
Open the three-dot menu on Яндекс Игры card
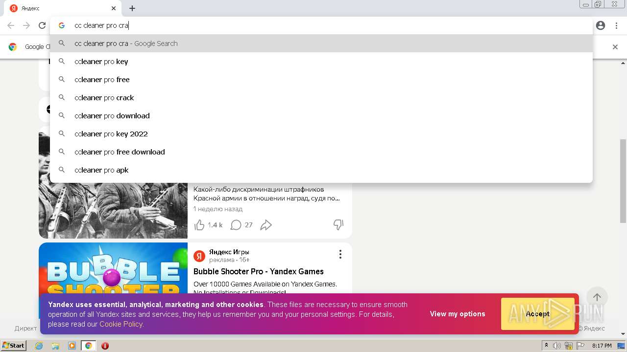tap(340, 254)
